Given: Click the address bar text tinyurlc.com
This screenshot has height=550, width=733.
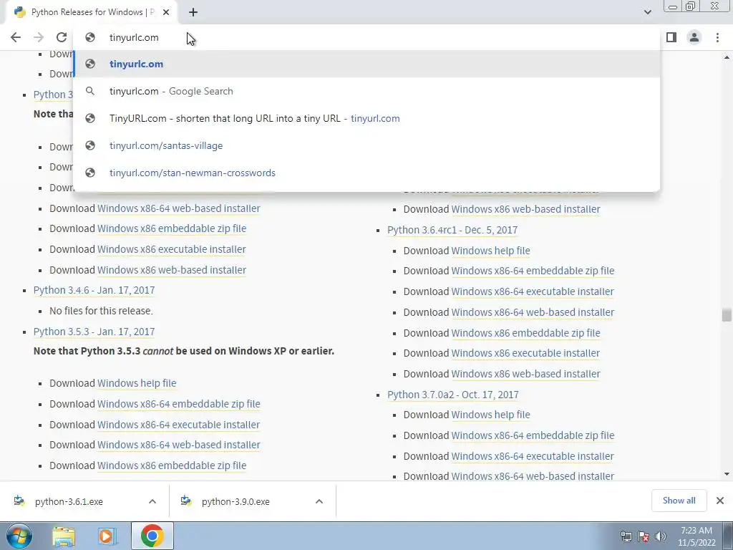Looking at the screenshot, I should coord(134,37).
